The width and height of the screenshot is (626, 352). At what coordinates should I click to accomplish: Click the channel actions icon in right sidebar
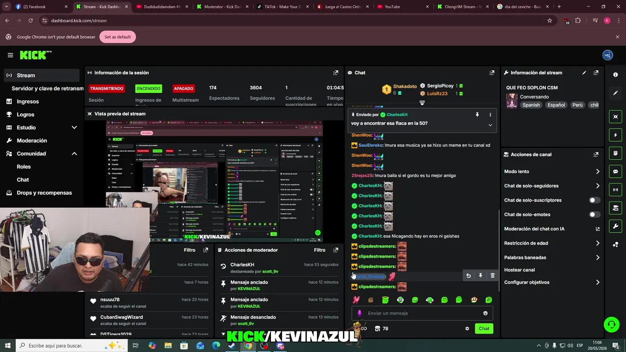pyautogui.click(x=616, y=208)
